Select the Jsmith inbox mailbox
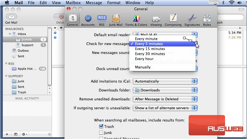 click(x=25, y=39)
